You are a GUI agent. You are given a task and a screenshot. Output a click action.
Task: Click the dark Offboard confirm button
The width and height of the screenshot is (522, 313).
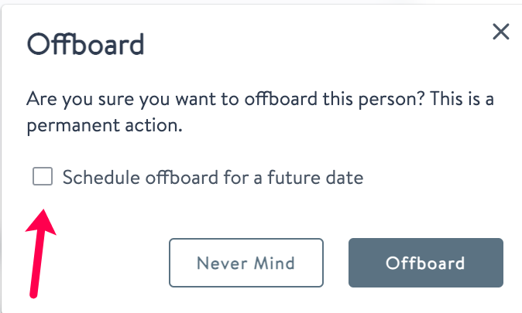[x=425, y=263]
